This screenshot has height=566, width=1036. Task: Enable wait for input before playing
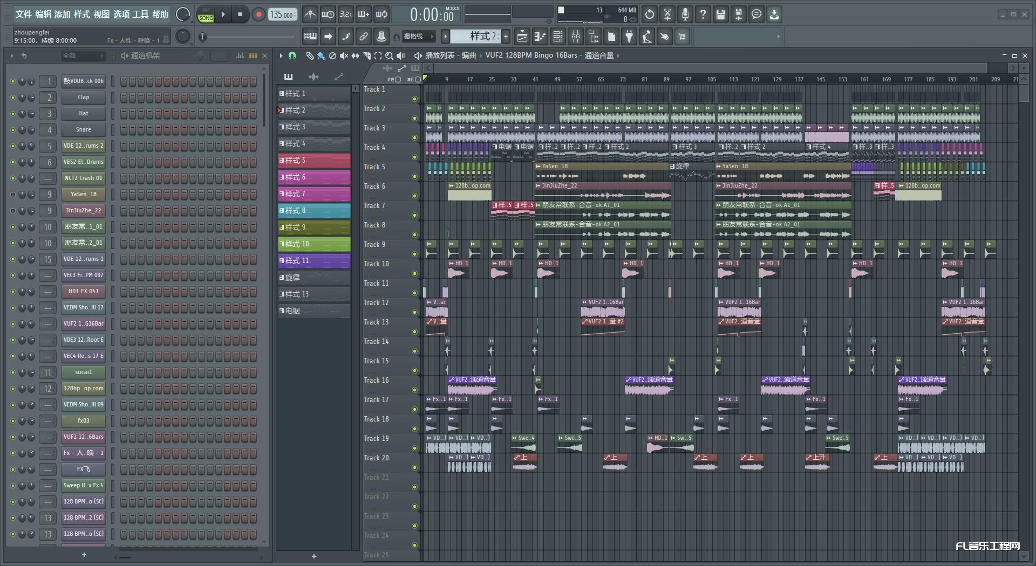pos(328,15)
